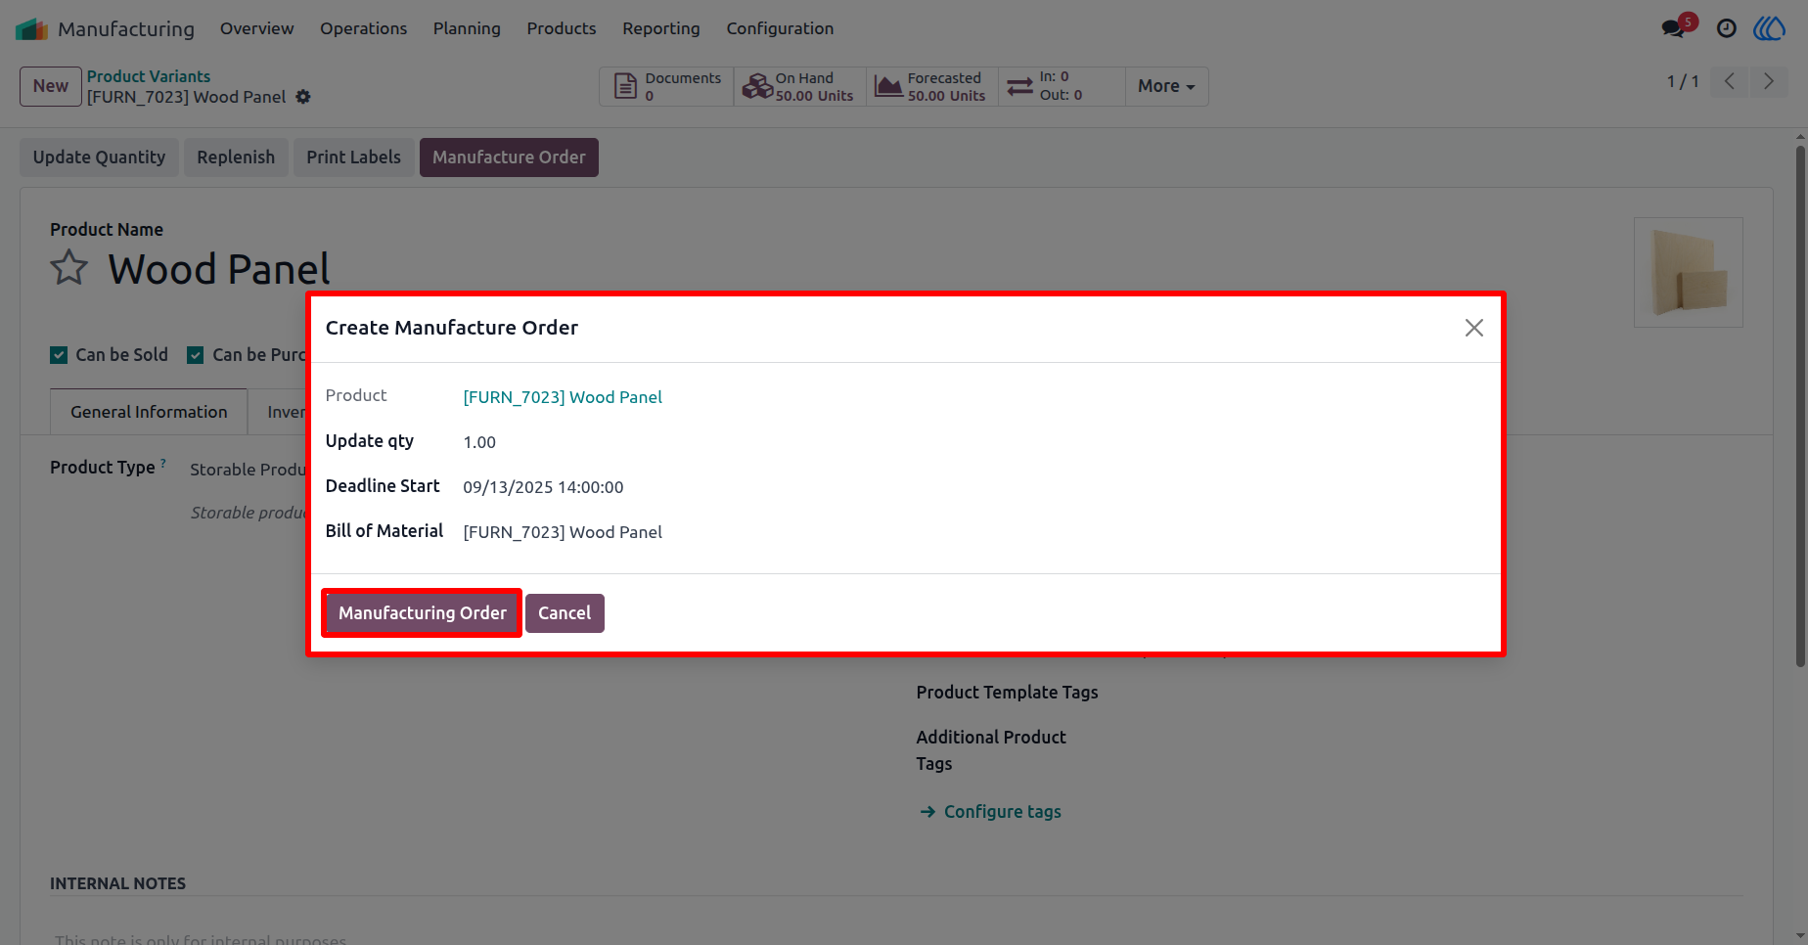Screen dimensions: 1808x945
Task: Click the Manufacture Order header button
Action: coord(509,157)
